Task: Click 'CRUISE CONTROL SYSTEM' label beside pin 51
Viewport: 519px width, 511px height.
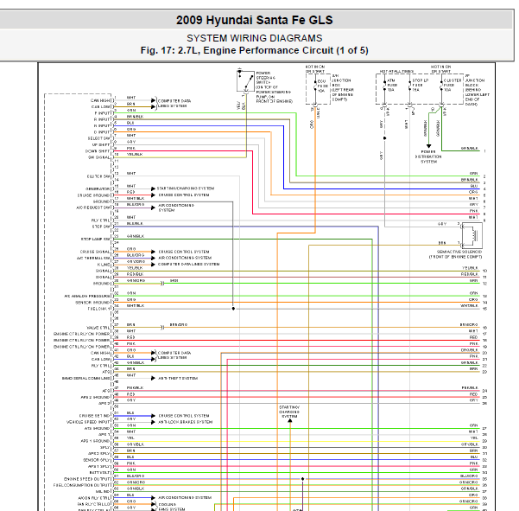Action: 184,416
